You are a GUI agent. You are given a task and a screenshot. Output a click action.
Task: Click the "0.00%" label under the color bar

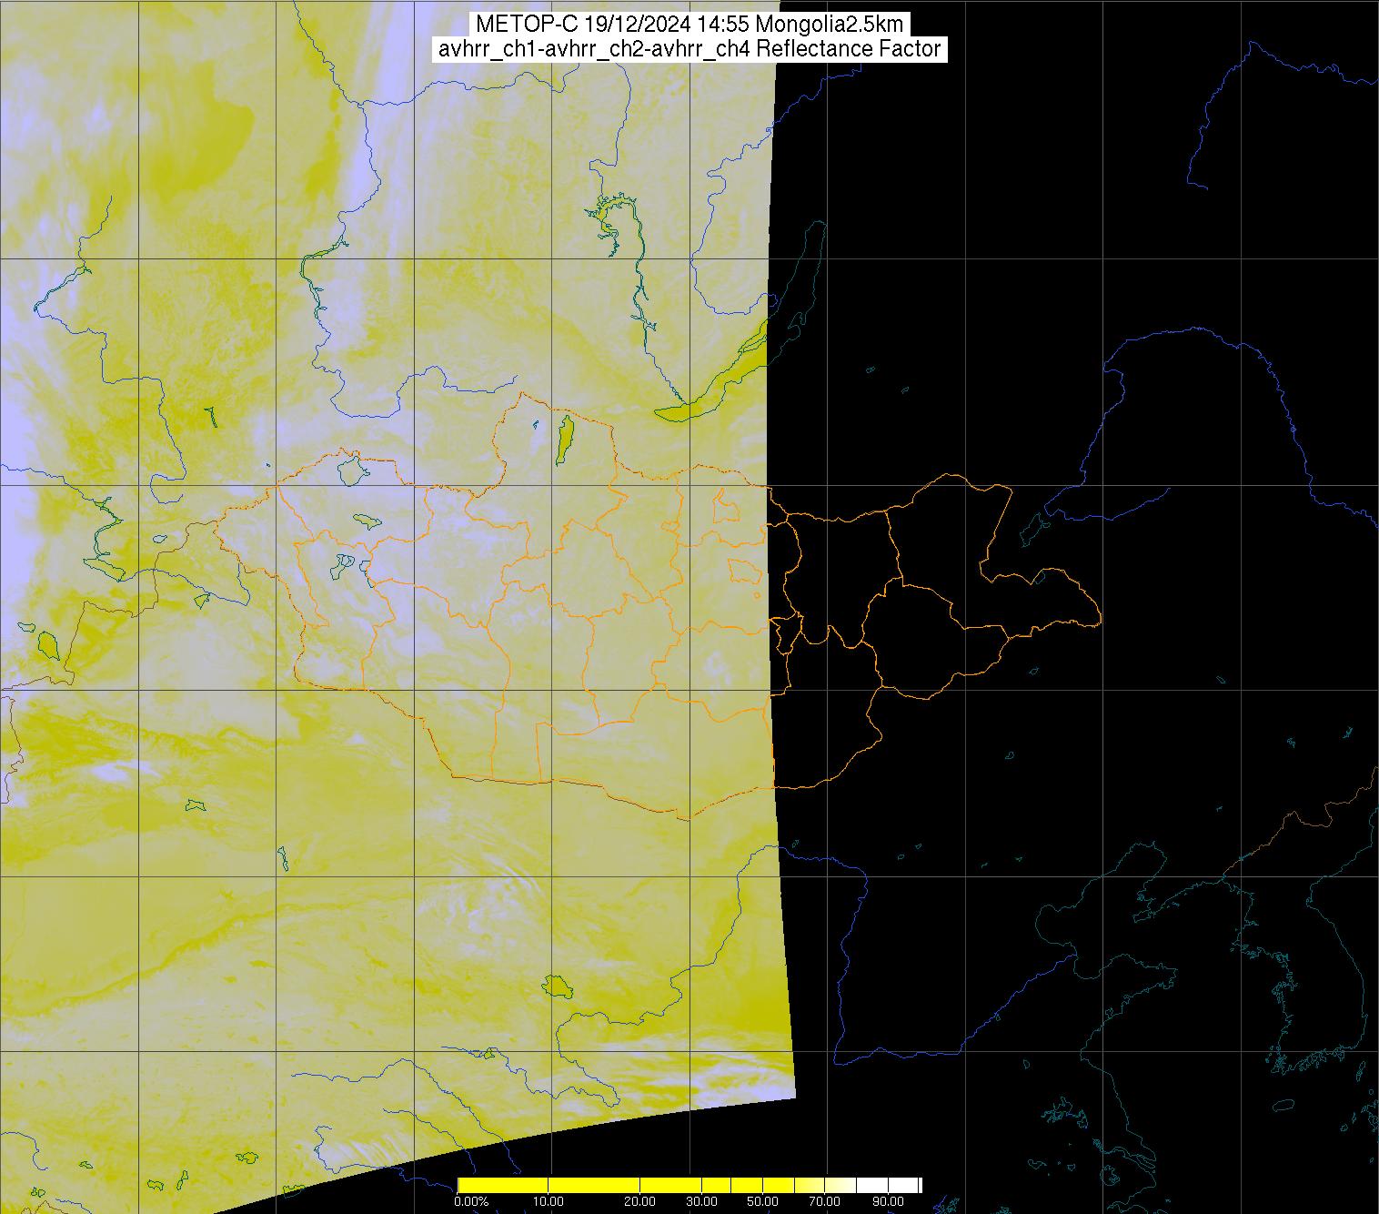pos(472,1202)
